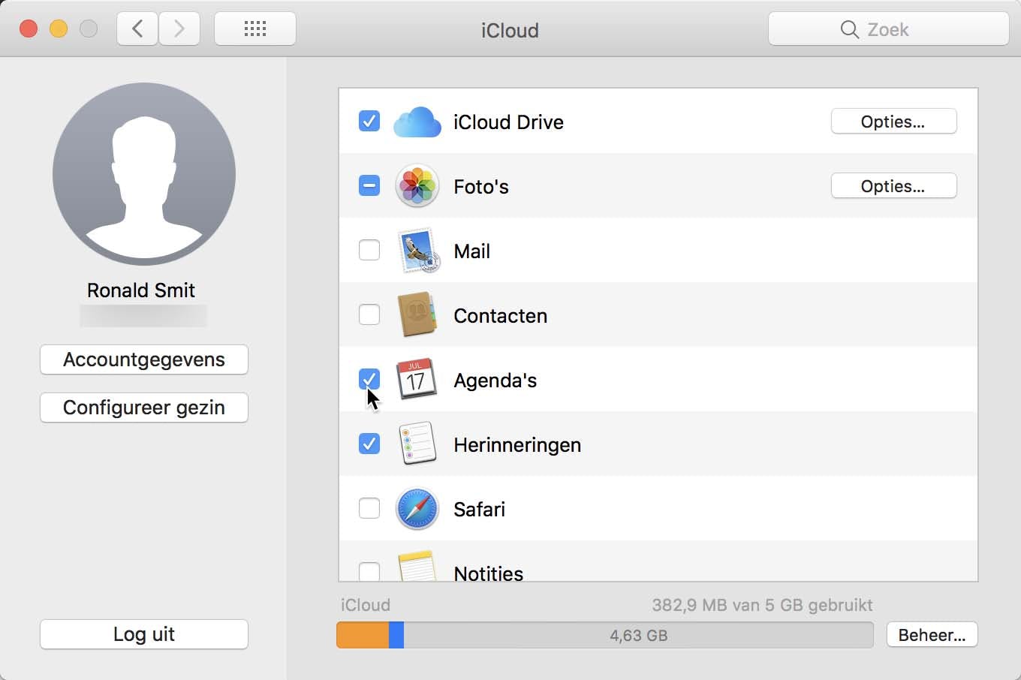Click the iCloud label above storage bar
The height and width of the screenshot is (680, 1021).
(366, 605)
